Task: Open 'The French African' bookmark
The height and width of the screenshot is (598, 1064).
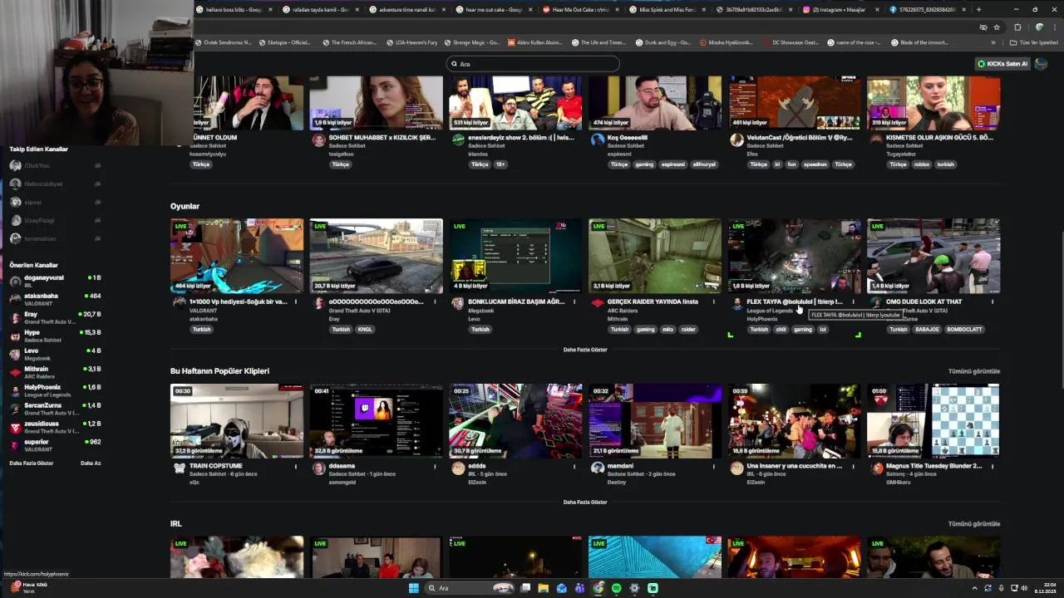Action: pos(348,42)
